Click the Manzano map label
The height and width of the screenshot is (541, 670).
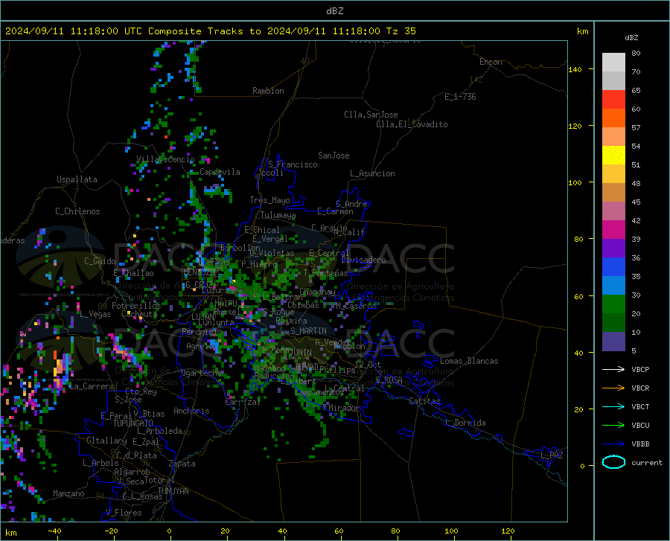coord(68,493)
